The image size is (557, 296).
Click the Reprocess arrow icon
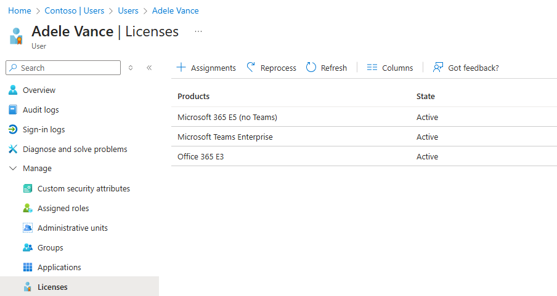pos(251,67)
